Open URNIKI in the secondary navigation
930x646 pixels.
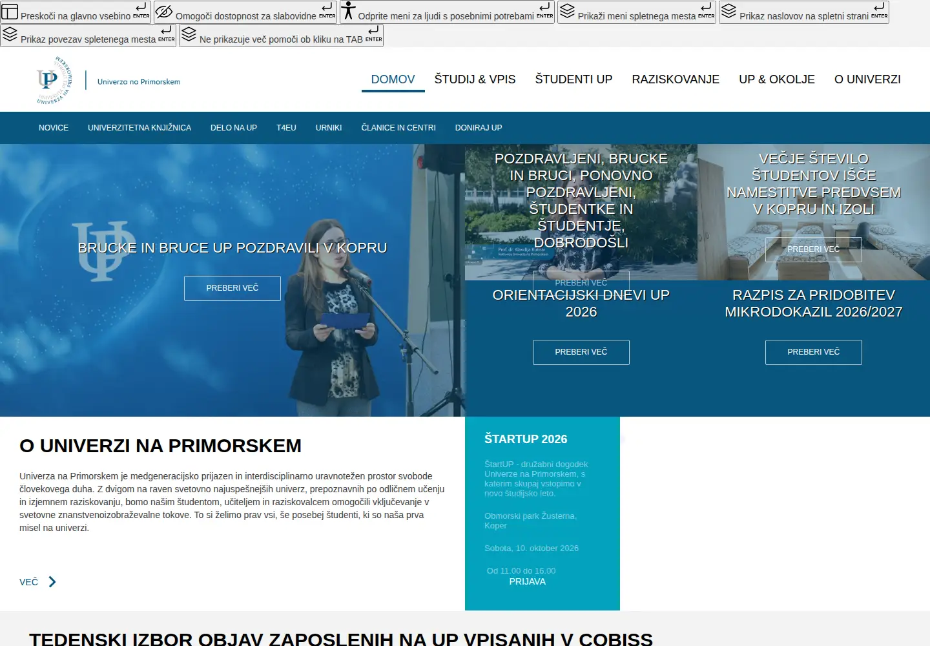329,128
